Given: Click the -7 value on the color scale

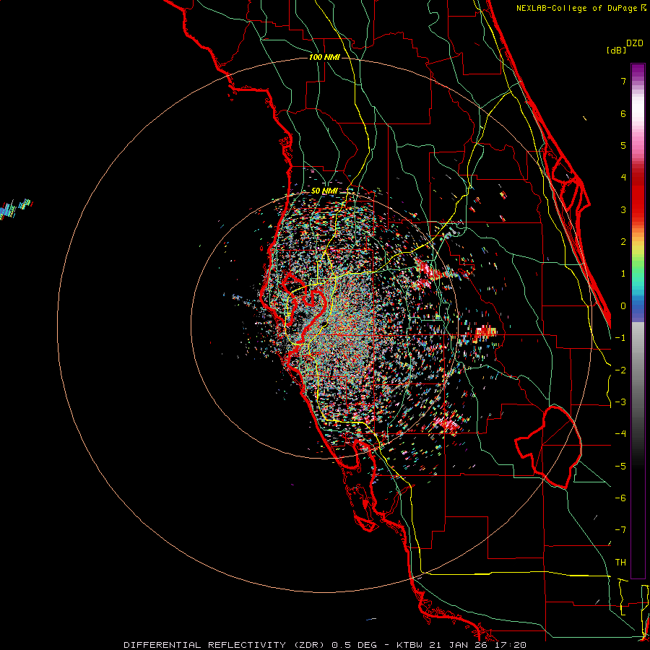Looking at the screenshot, I should tap(620, 530).
